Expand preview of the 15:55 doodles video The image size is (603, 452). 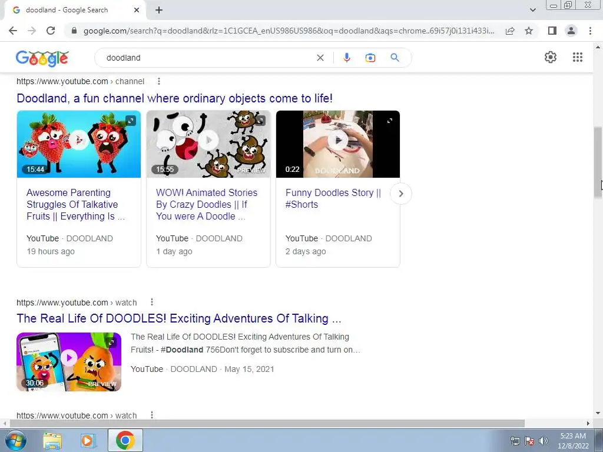point(260,121)
